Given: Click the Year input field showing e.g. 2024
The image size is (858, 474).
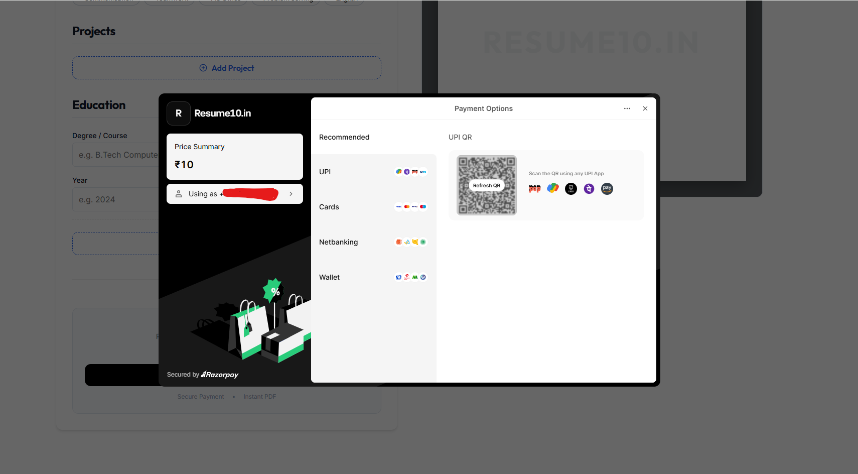Looking at the screenshot, I should pyautogui.click(x=115, y=199).
